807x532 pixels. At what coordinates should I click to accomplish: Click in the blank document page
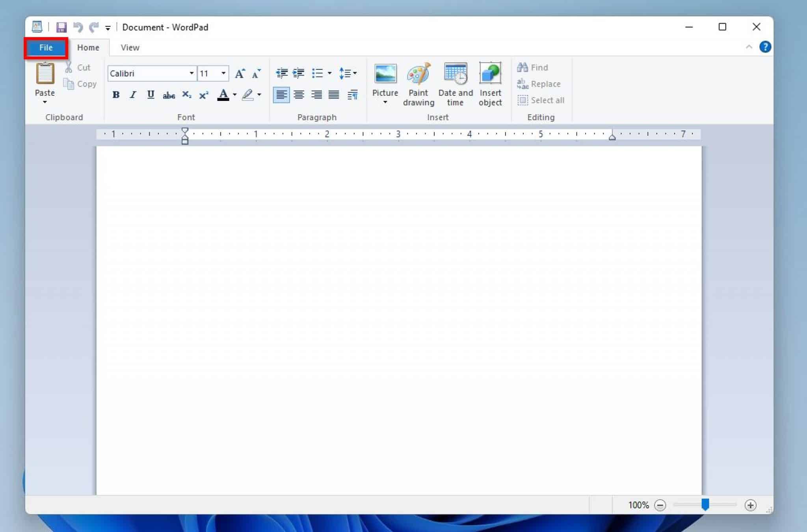point(399,320)
